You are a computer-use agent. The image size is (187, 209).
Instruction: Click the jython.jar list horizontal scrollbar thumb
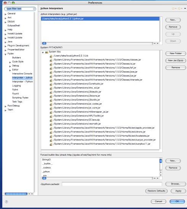coord(44,43)
